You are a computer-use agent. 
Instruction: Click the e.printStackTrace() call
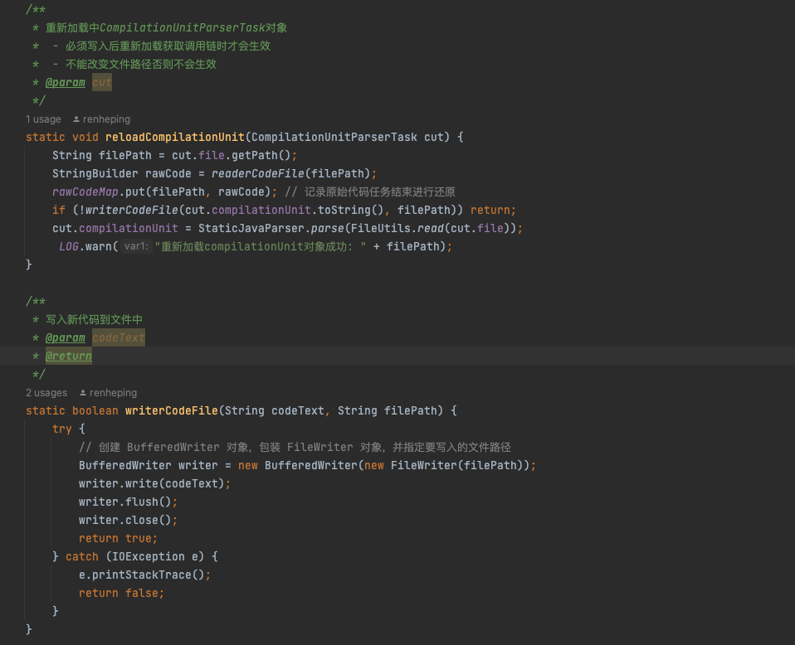[x=144, y=575]
